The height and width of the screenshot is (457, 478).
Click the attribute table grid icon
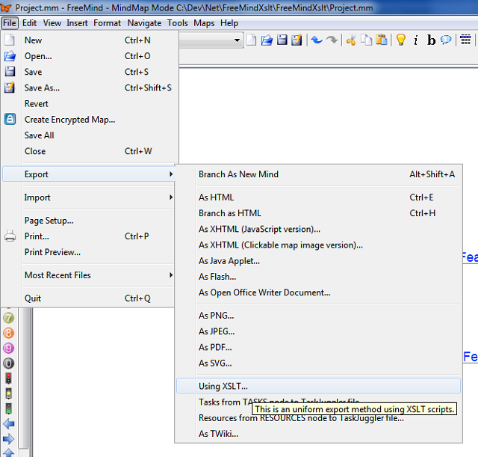pyautogui.click(x=465, y=40)
